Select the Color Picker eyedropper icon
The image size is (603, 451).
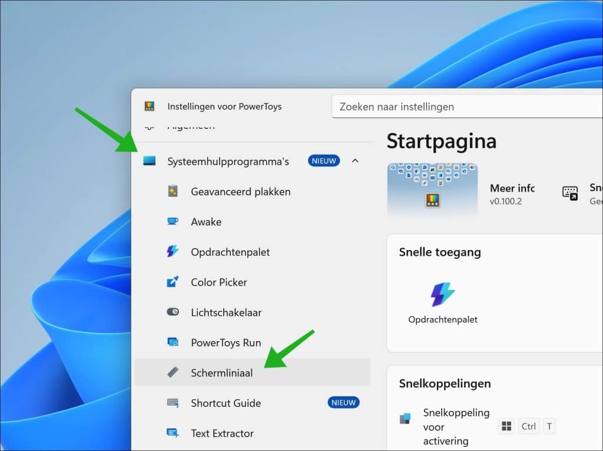tap(173, 282)
